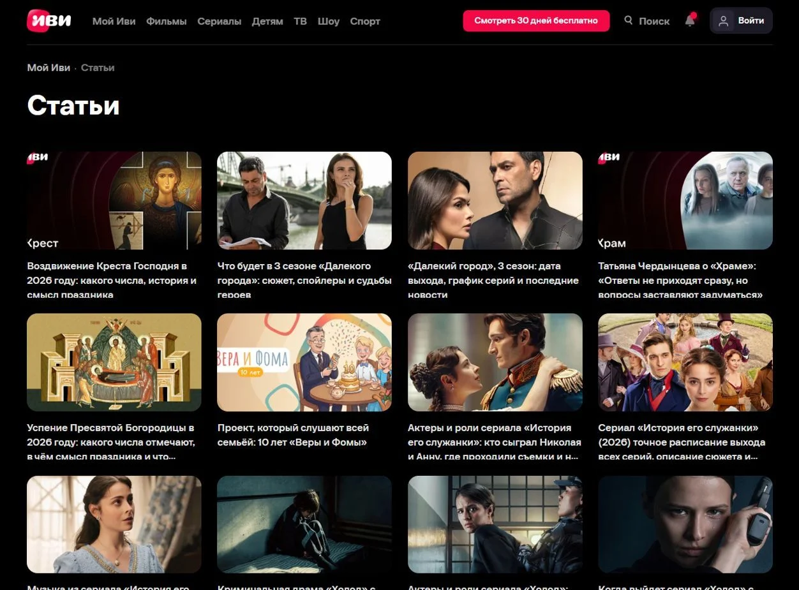
Task: Open the Успение Пресвятой Богородицы thumbnail
Action: click(x=114, y=362)
